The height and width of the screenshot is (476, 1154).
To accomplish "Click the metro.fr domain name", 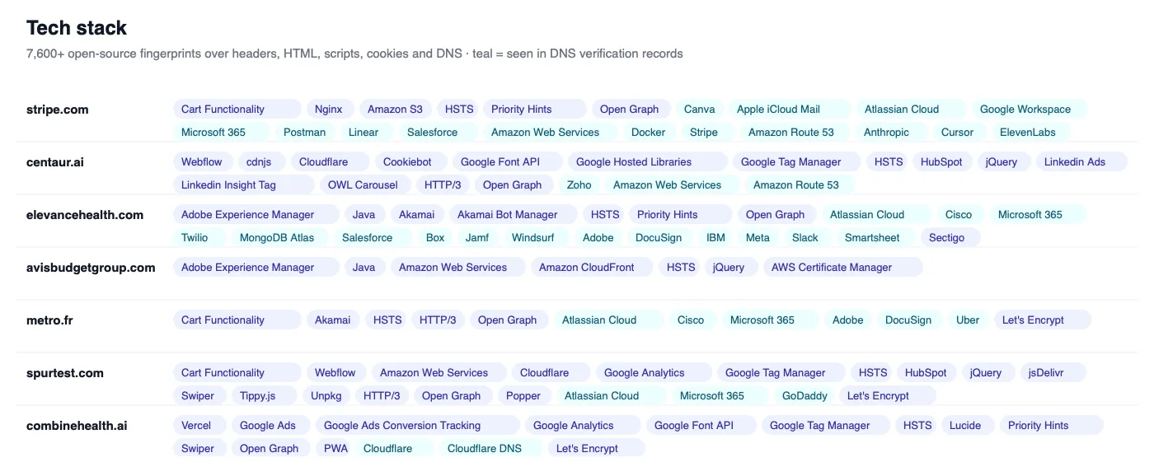I will [x=49, y=320].
